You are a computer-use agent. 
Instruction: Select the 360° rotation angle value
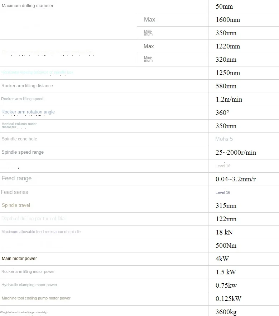pos(222,113)
